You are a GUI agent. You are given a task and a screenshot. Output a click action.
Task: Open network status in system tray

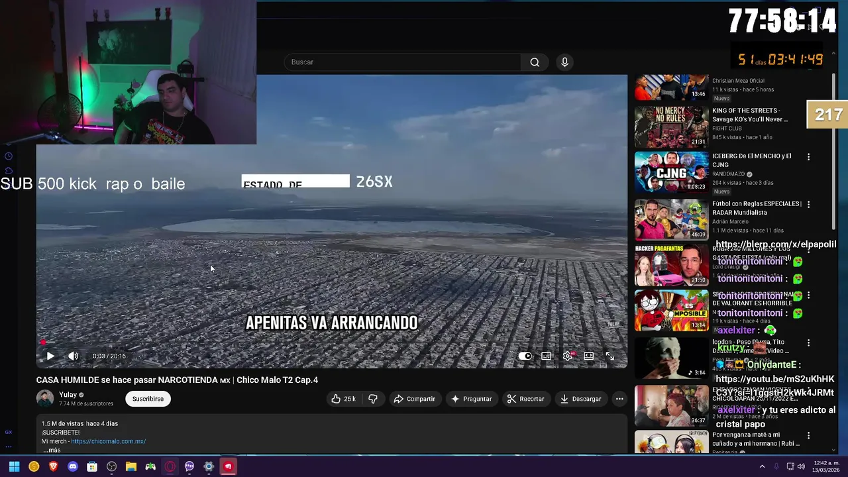coord(790,466)
